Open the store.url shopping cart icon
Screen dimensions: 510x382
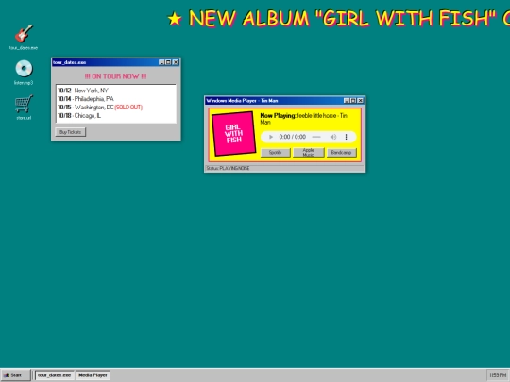click(24, 108)
